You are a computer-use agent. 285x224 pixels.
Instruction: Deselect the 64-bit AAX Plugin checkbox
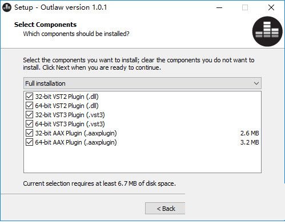(29, 142)
